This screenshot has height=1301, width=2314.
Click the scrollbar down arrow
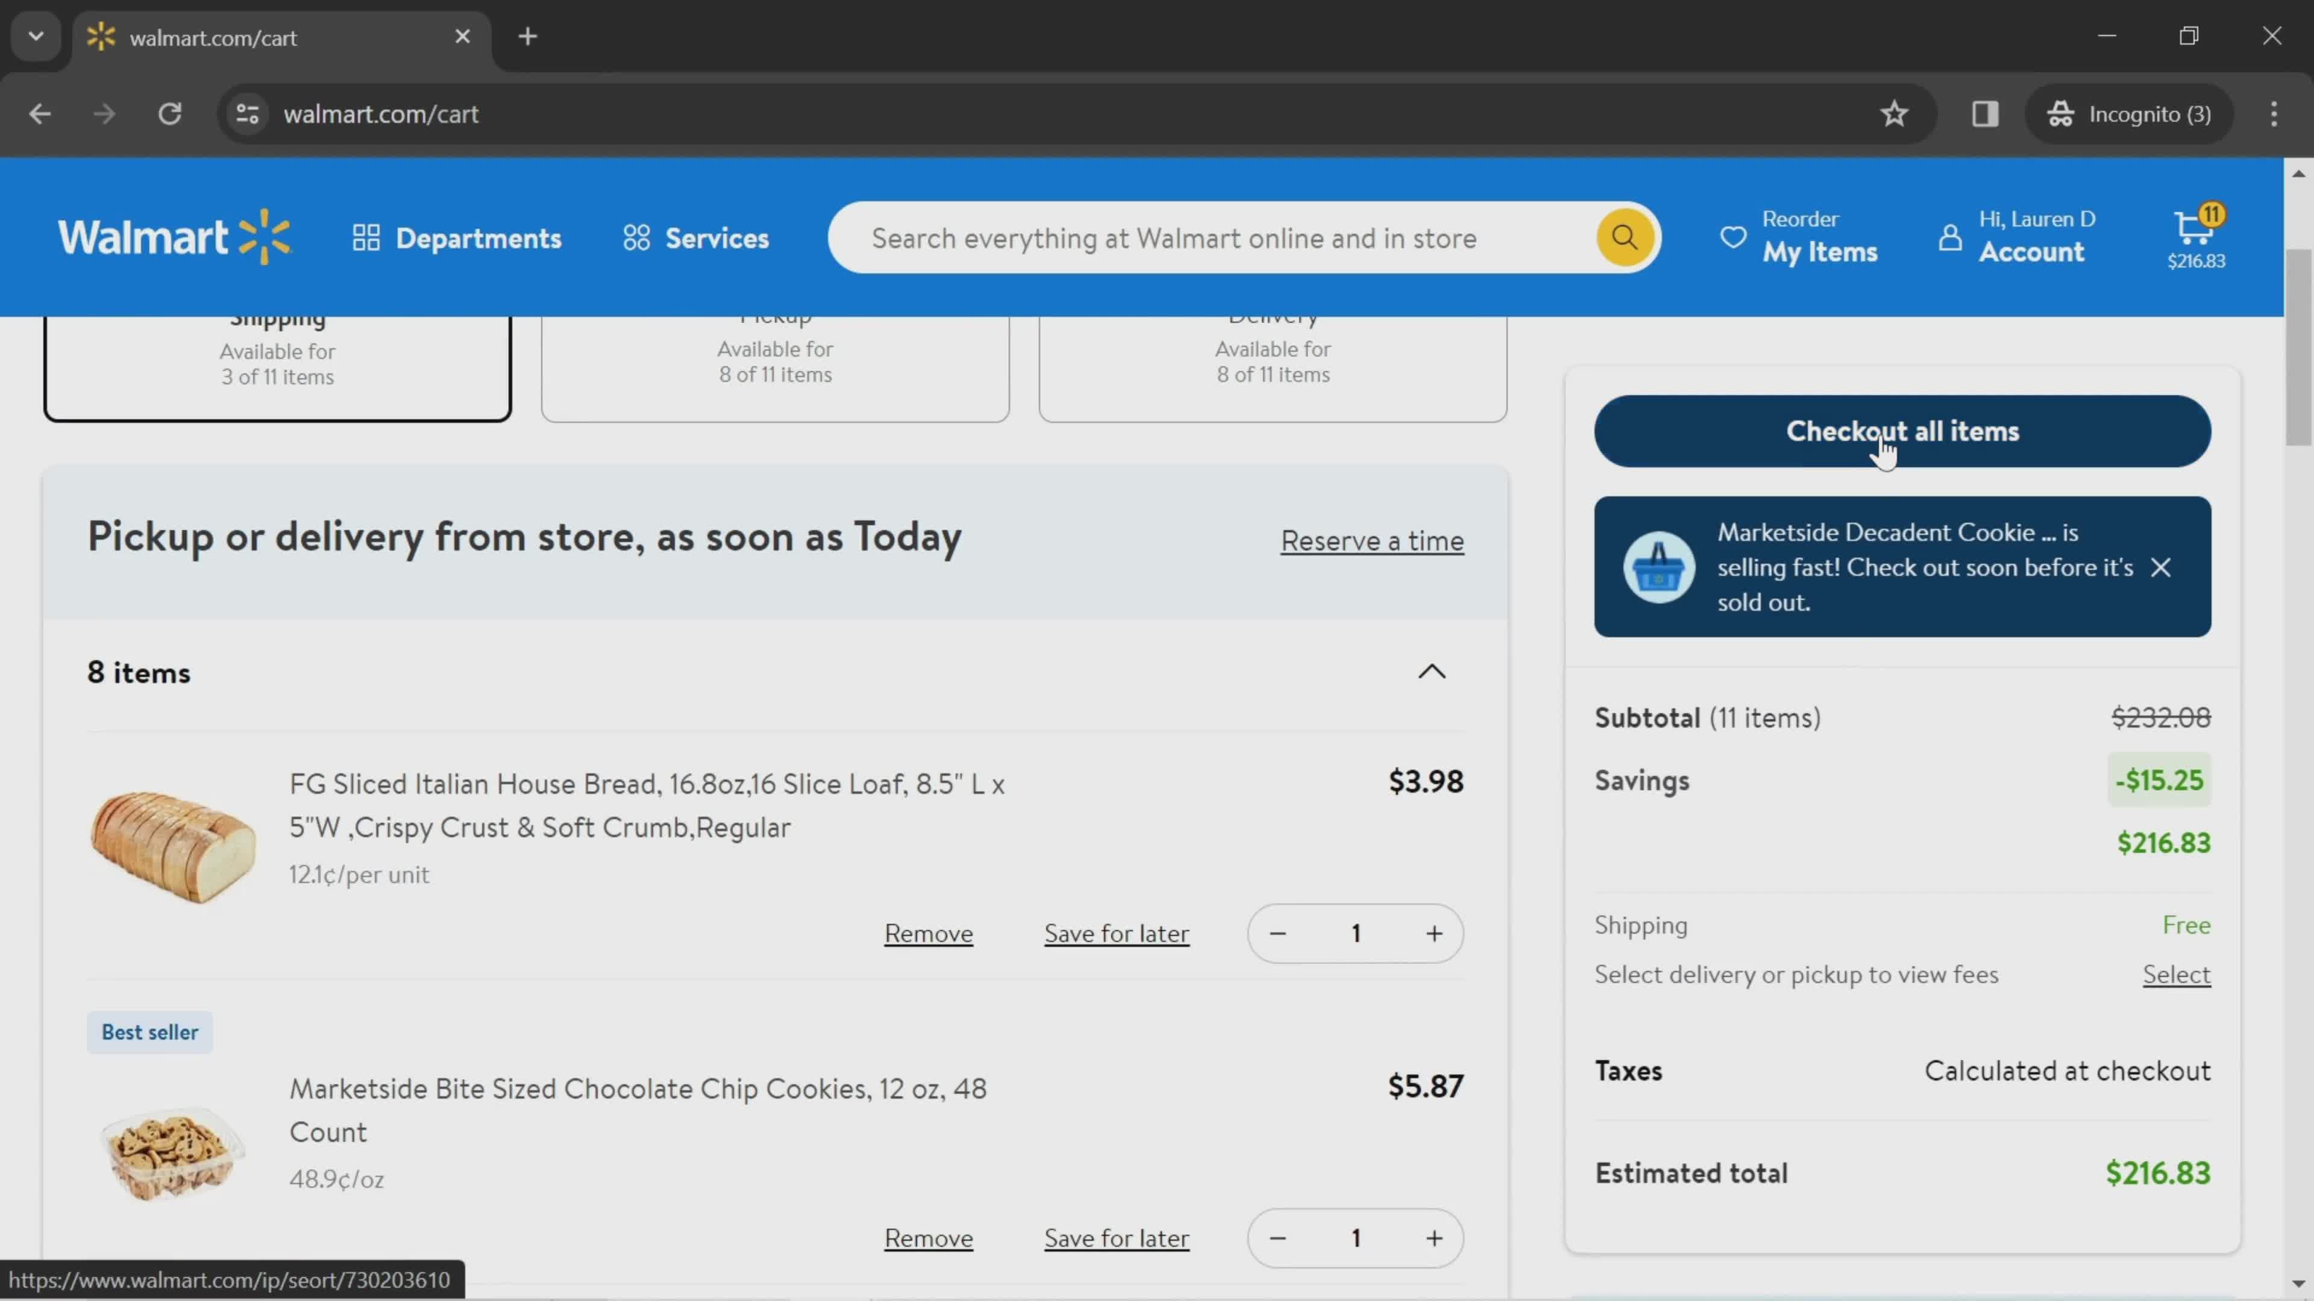click(x=2298, y=1285)
